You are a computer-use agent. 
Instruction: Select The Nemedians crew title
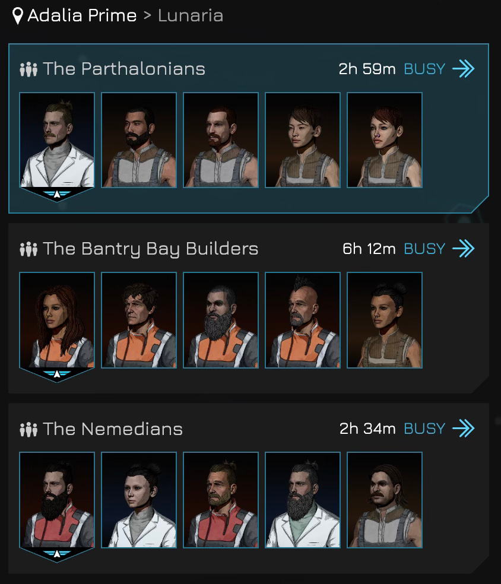click(x=113, y=429)
